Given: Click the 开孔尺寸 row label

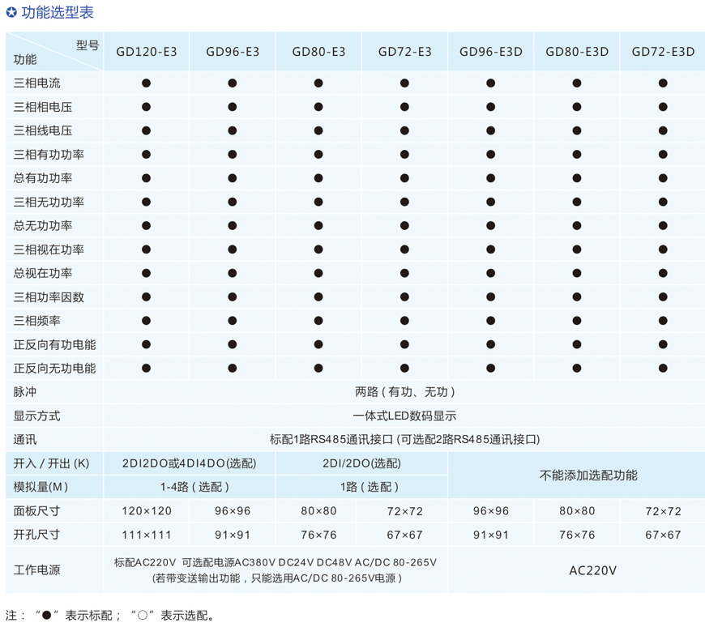Looking at the screenshot, I should [x=36, y=535].
